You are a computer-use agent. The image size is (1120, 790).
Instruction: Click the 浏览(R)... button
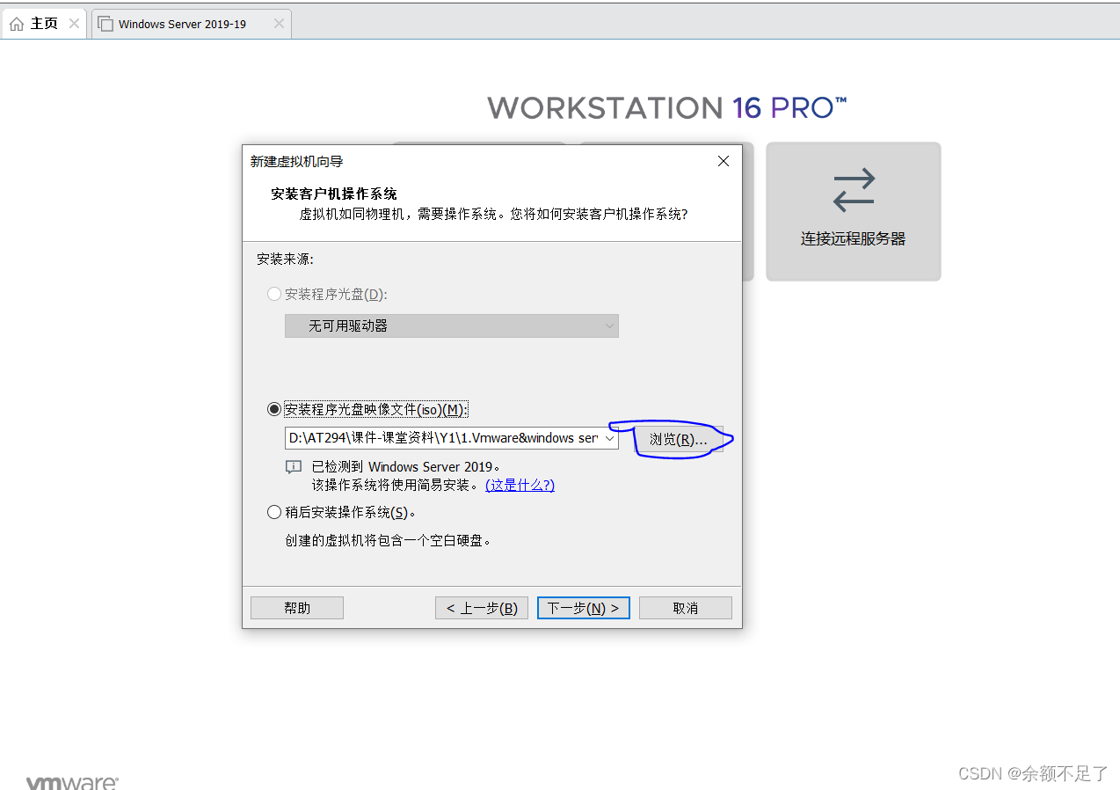(679, 439)
